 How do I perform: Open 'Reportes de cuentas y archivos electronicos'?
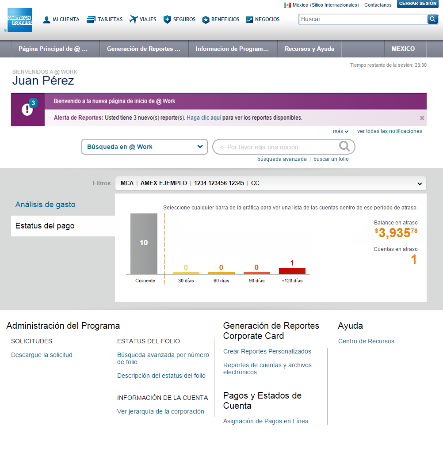click(267, 369)
